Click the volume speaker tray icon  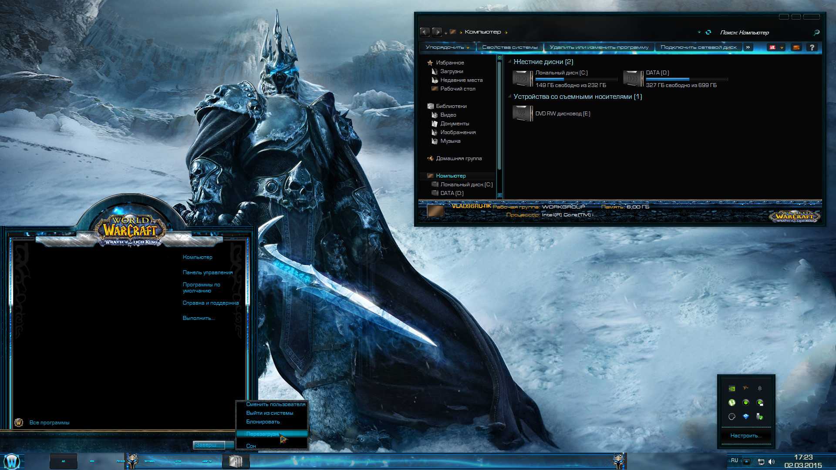point(772,462)
